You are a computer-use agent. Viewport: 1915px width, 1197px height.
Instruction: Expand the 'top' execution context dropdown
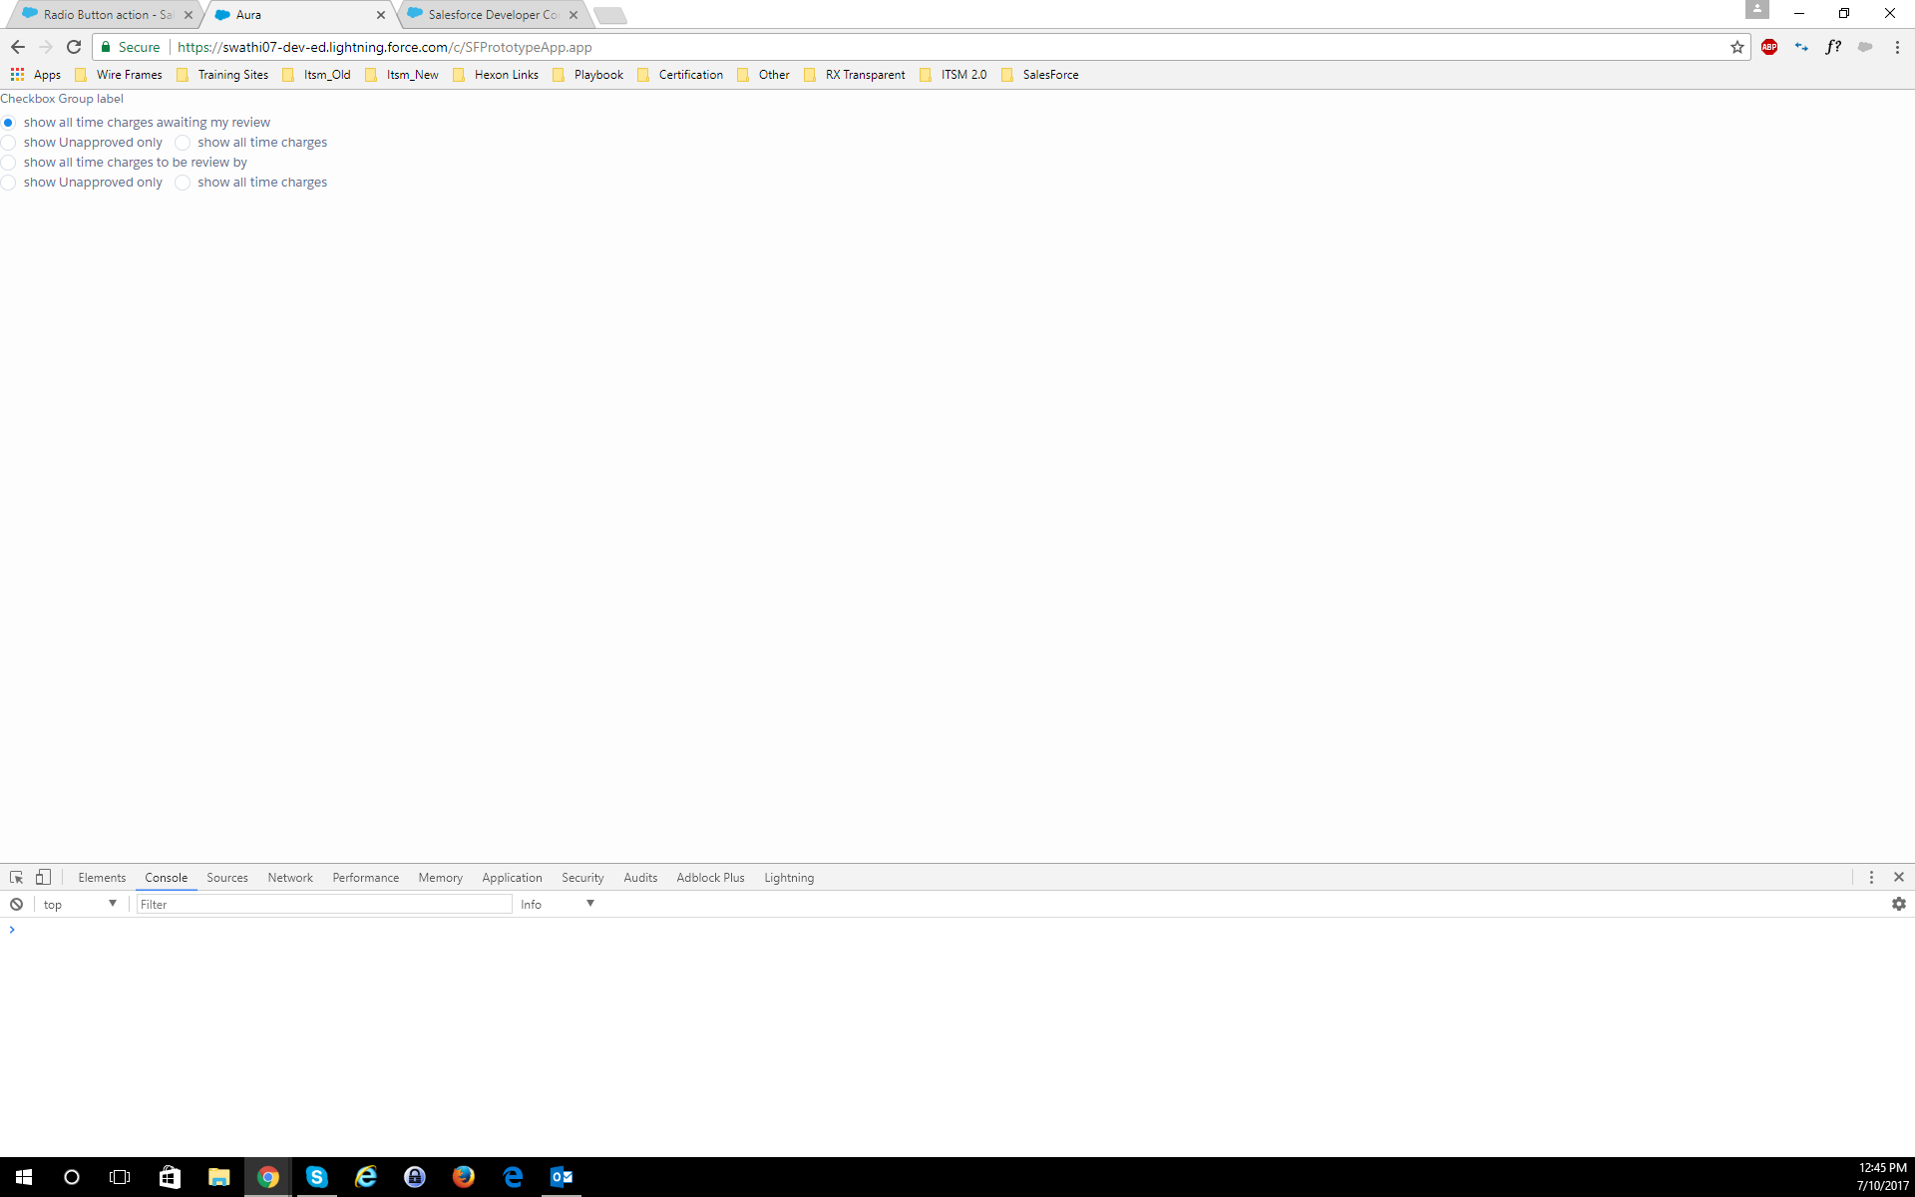pyautogui.click(x=80, y=904)
